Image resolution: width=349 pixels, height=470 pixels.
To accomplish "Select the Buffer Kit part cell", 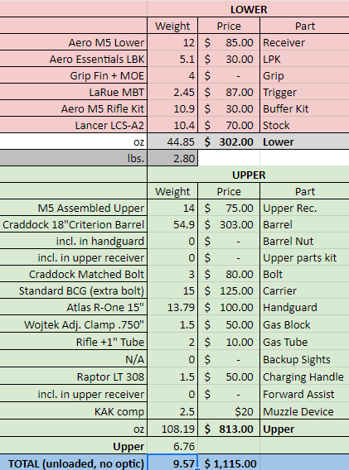I will [x=304, y=108].
